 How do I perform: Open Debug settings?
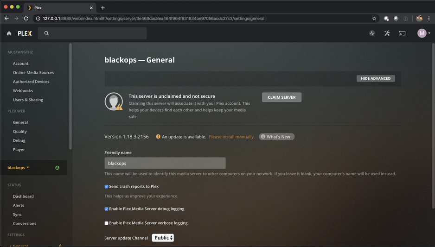click(19, 140)
